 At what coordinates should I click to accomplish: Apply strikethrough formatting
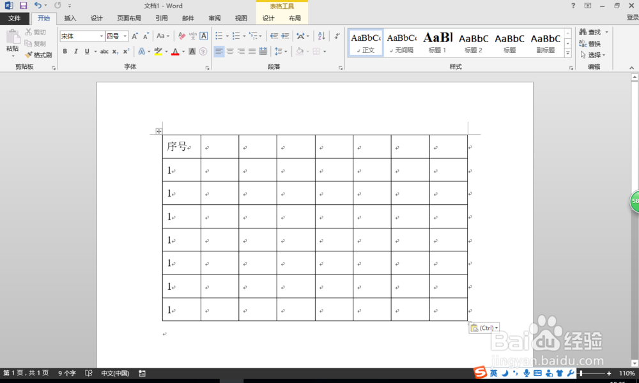tap(104, 51)
